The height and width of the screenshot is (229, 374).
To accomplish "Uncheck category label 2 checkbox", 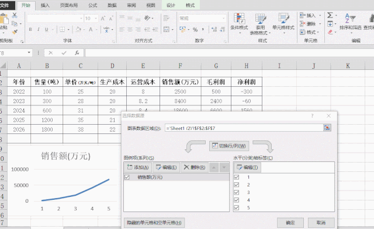I will click(x=236, y=185).
